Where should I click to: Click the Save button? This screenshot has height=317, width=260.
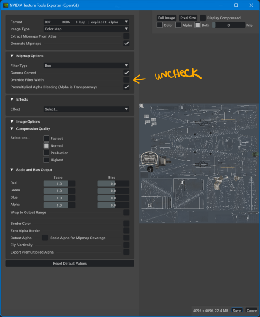click(237, 310)
